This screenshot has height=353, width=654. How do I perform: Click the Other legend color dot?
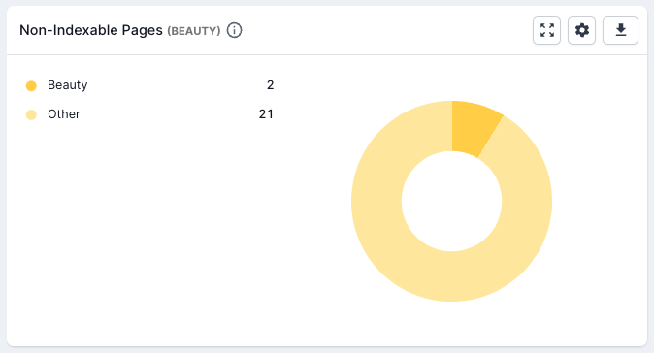click(x=31, y=114)
